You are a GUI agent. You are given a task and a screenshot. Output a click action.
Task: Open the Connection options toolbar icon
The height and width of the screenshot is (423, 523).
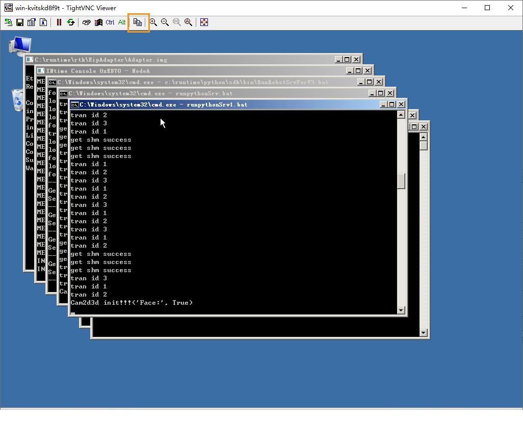pyautogui.click(x=32, y=22)
